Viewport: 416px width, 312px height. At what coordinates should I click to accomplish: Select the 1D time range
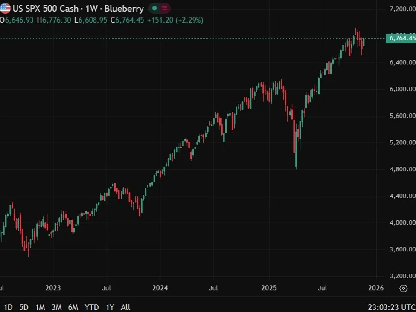pos(8,307)
